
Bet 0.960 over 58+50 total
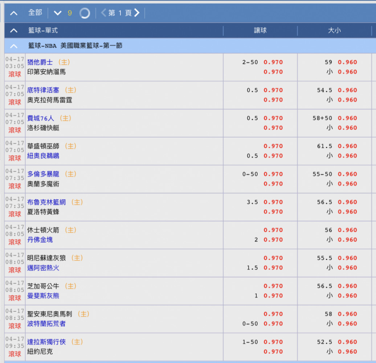pos(347,118)
